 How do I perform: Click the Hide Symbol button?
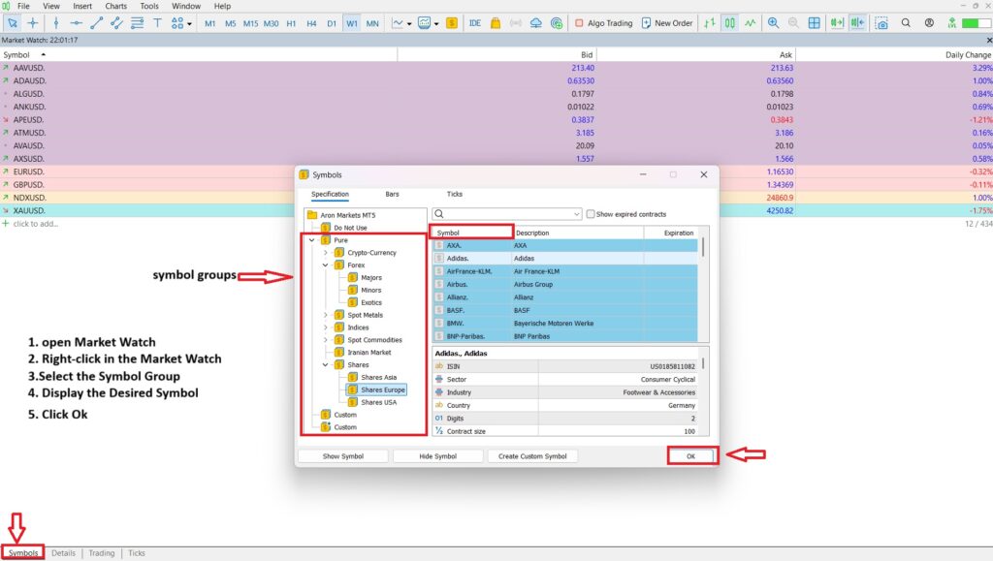pos(437,455)
